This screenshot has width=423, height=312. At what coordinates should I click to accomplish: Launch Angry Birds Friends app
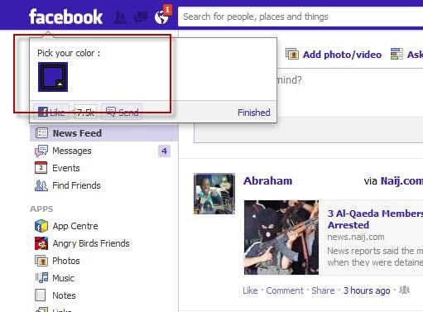click(x=82, y=243)
